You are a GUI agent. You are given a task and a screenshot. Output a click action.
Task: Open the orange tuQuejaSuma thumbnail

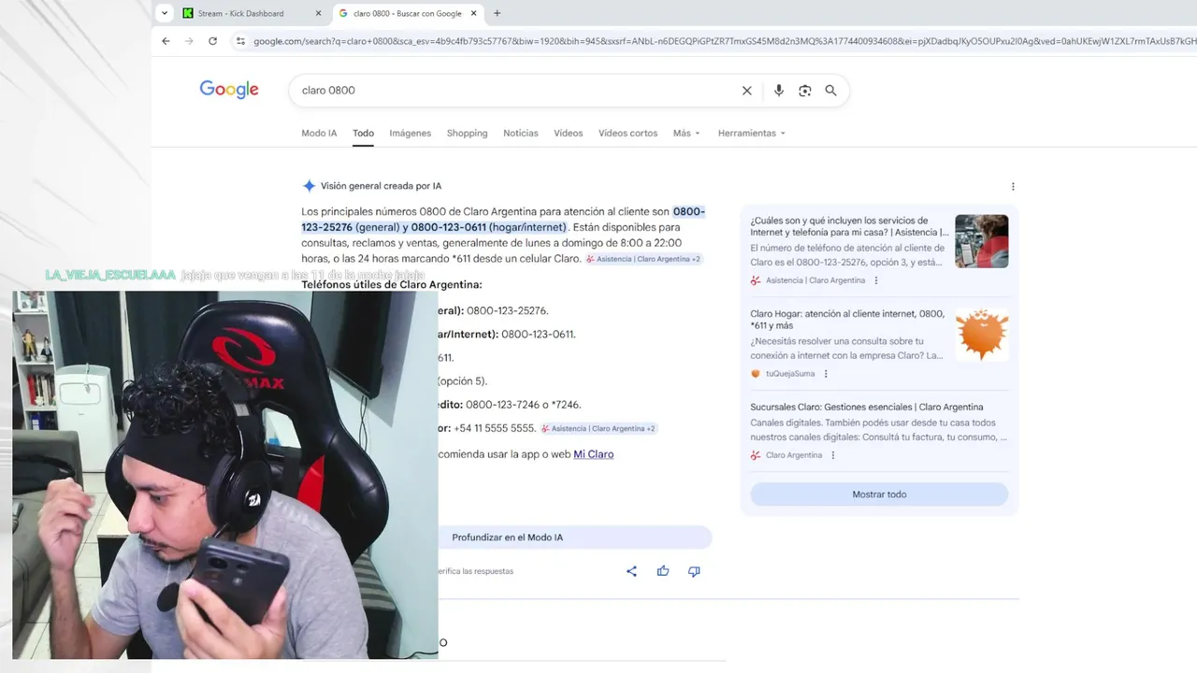tap(982, 335)
